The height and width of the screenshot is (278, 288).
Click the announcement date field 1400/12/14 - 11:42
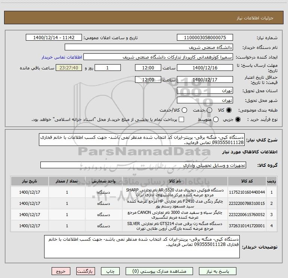pyautogui.click(x=54, y=37)
